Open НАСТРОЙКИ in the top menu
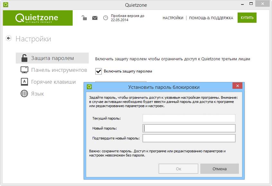Screen dimensions: 272x186 click(173, 18)
